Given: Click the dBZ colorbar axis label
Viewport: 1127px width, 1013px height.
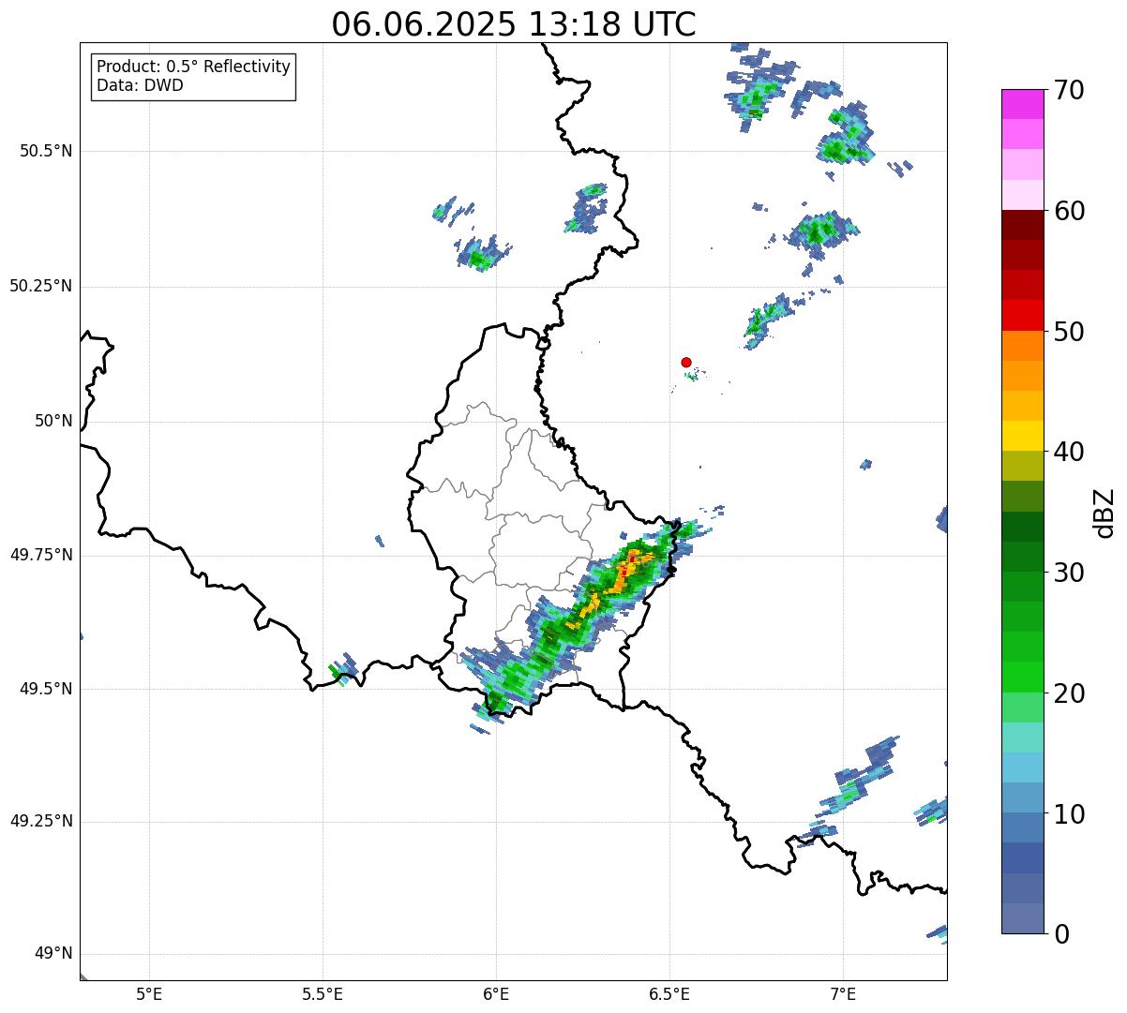Looking at the screenshot, I should coord(1104,512).
